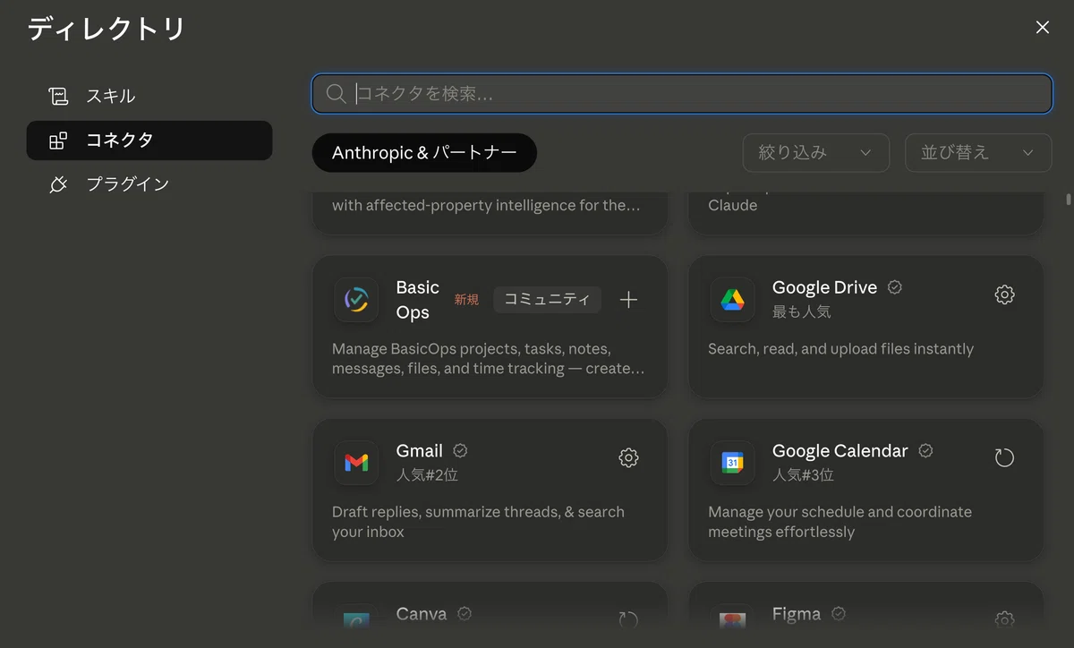Click the affected-property intelligence description text
Viewport: 1074px width, 648px height.
pyautogui.click(x=486, y=205)
